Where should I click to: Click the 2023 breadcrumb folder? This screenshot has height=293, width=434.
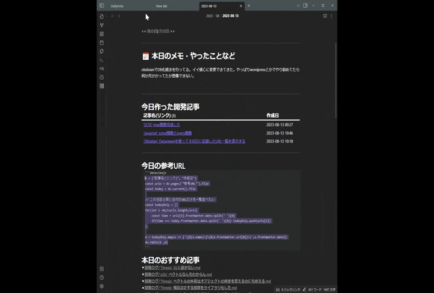pos(209,16)
